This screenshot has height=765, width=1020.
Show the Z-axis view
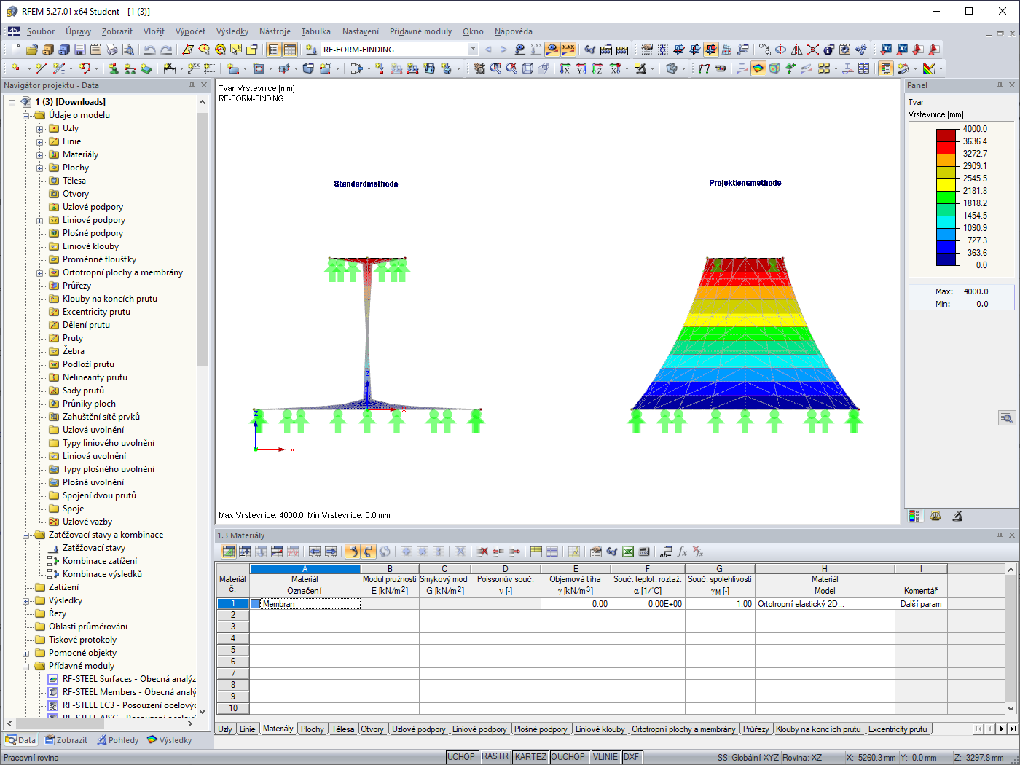click(597, 68)
